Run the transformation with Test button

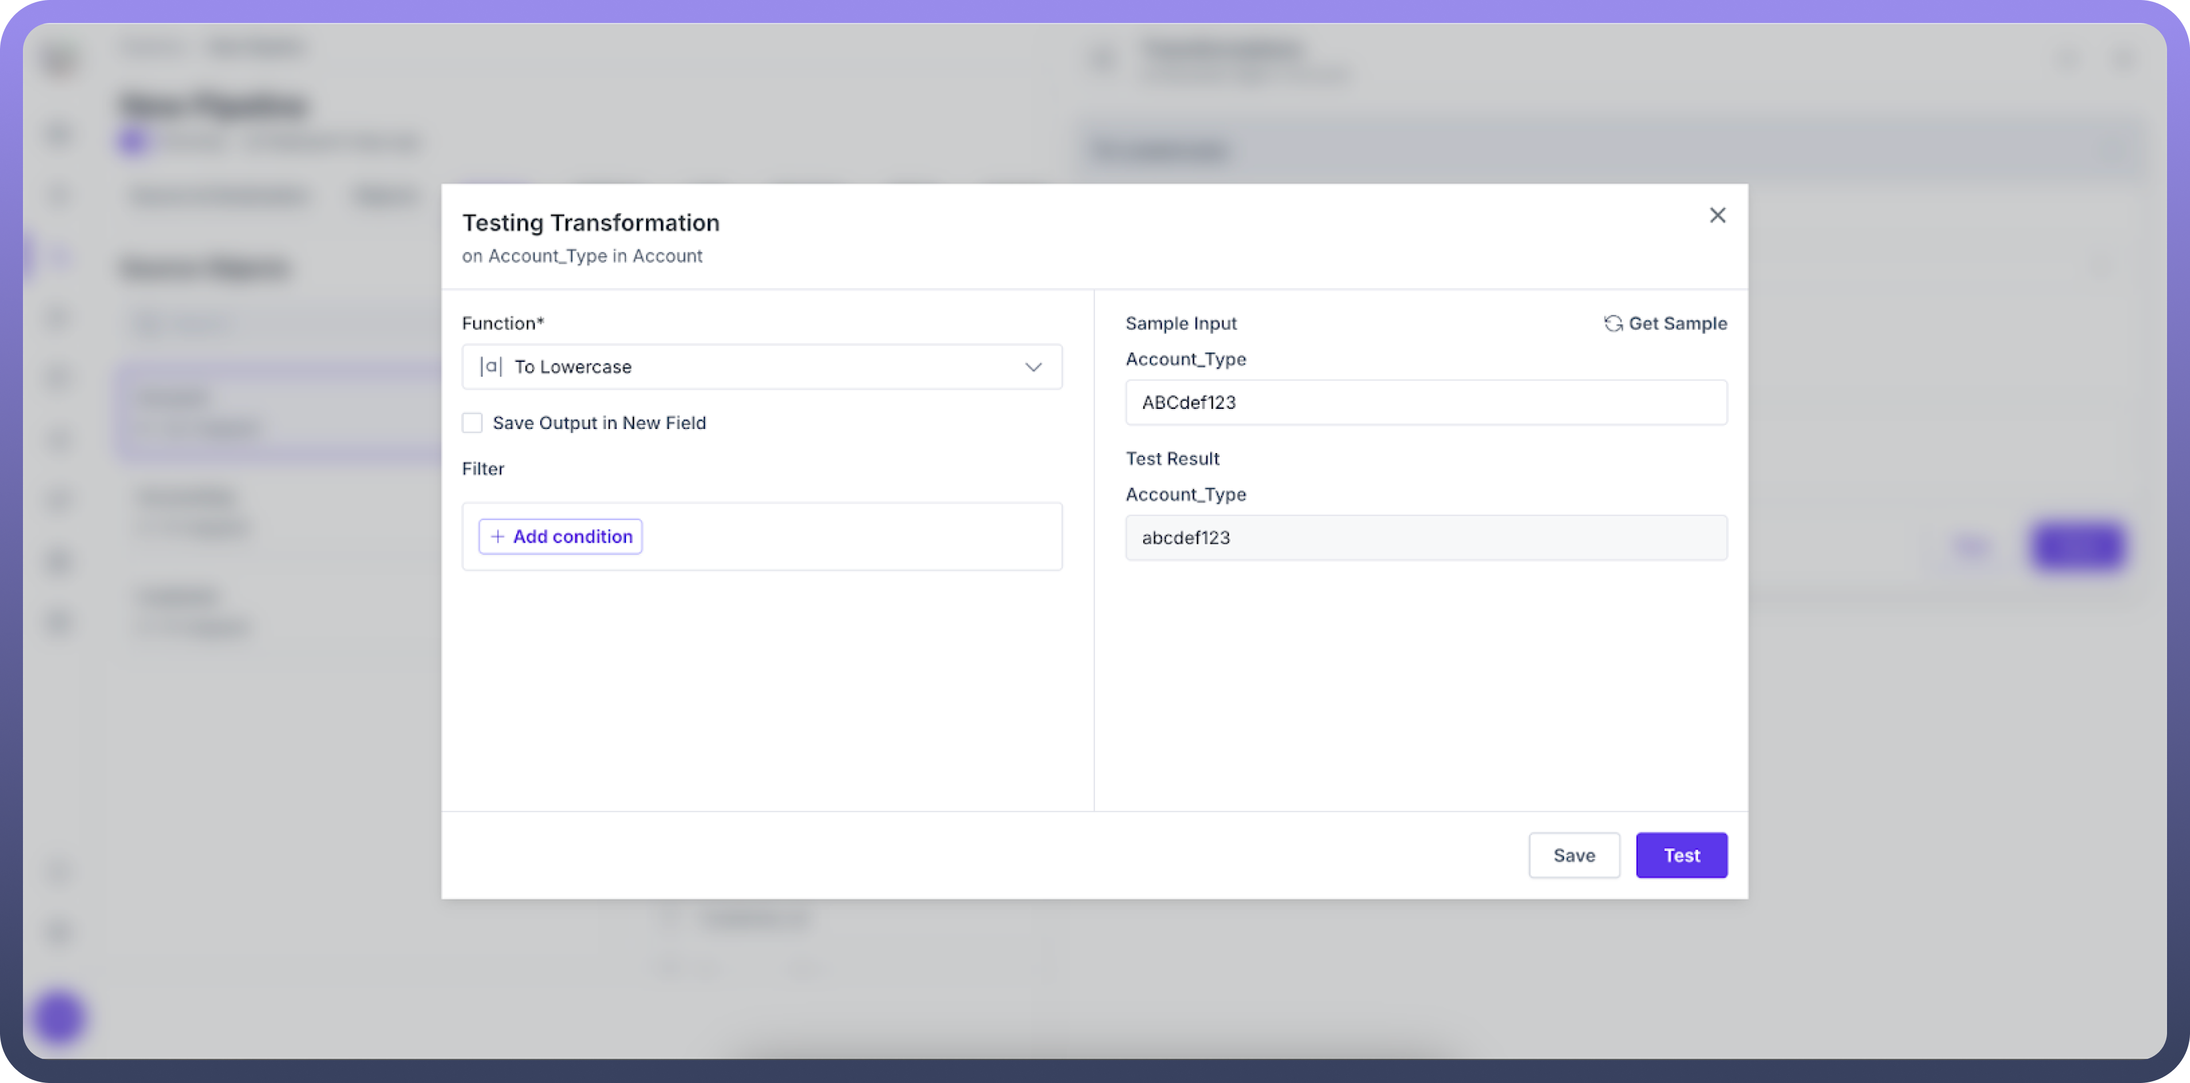1681,854
